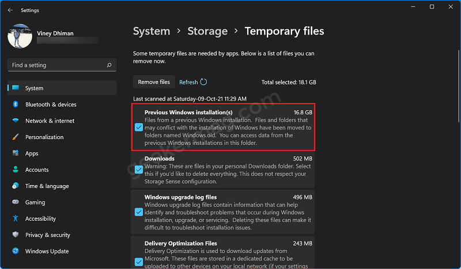Click the search magnifier icon

click(109, 65)
